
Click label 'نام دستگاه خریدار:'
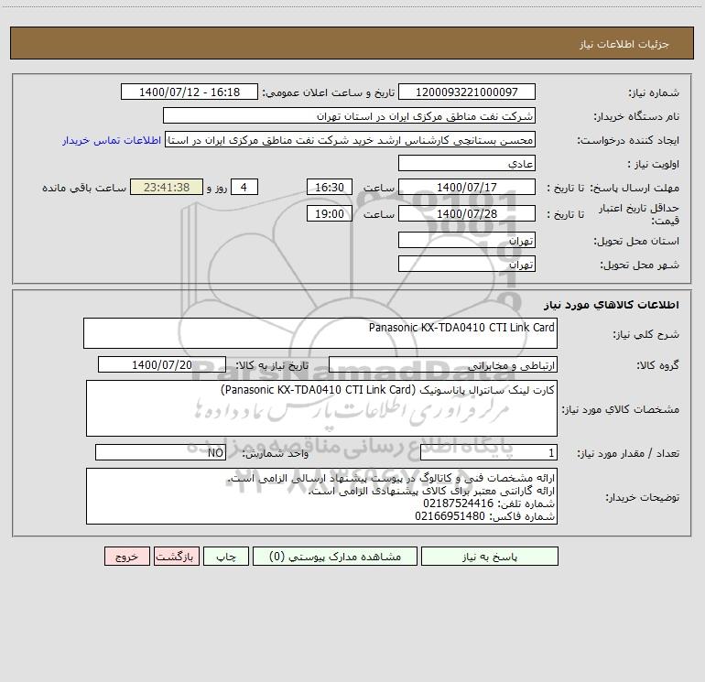click(x=636, y=116)
